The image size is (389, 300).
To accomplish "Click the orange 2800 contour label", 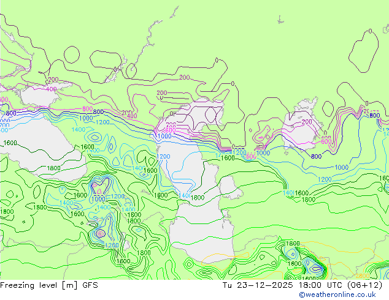I will [363, 276].
